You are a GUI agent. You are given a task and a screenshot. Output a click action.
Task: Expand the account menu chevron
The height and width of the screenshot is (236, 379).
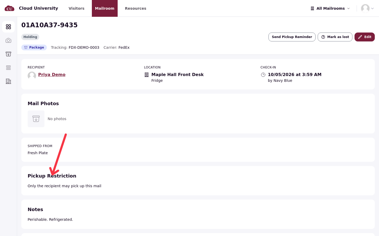click(x=372, y=8)
